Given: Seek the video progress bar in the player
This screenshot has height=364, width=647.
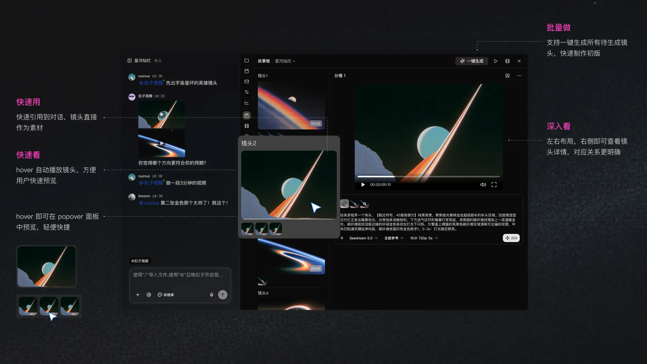Looking at the screenshot, I should point(429,176).
